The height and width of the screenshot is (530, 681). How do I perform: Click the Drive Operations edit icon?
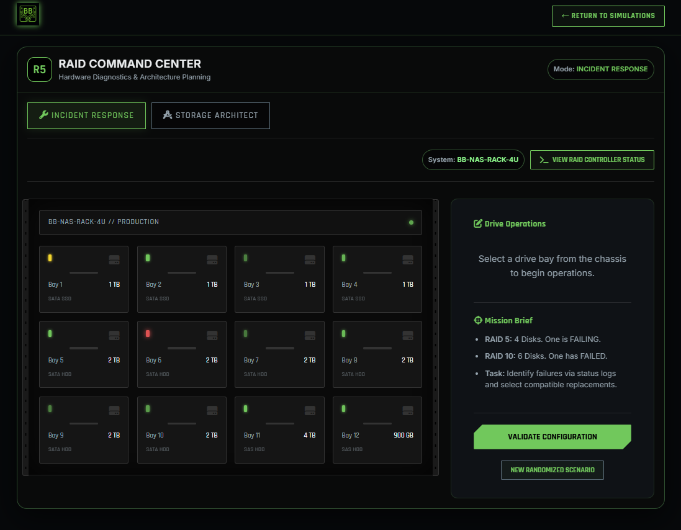(478, 224)
